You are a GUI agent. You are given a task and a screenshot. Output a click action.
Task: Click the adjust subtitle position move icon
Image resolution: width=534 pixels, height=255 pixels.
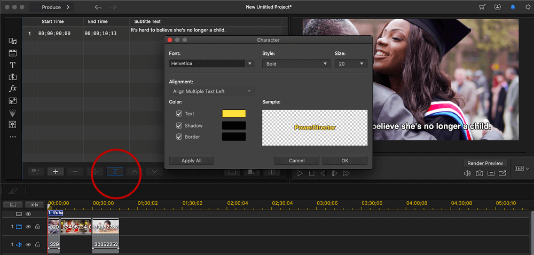click(x=95, y=172)
